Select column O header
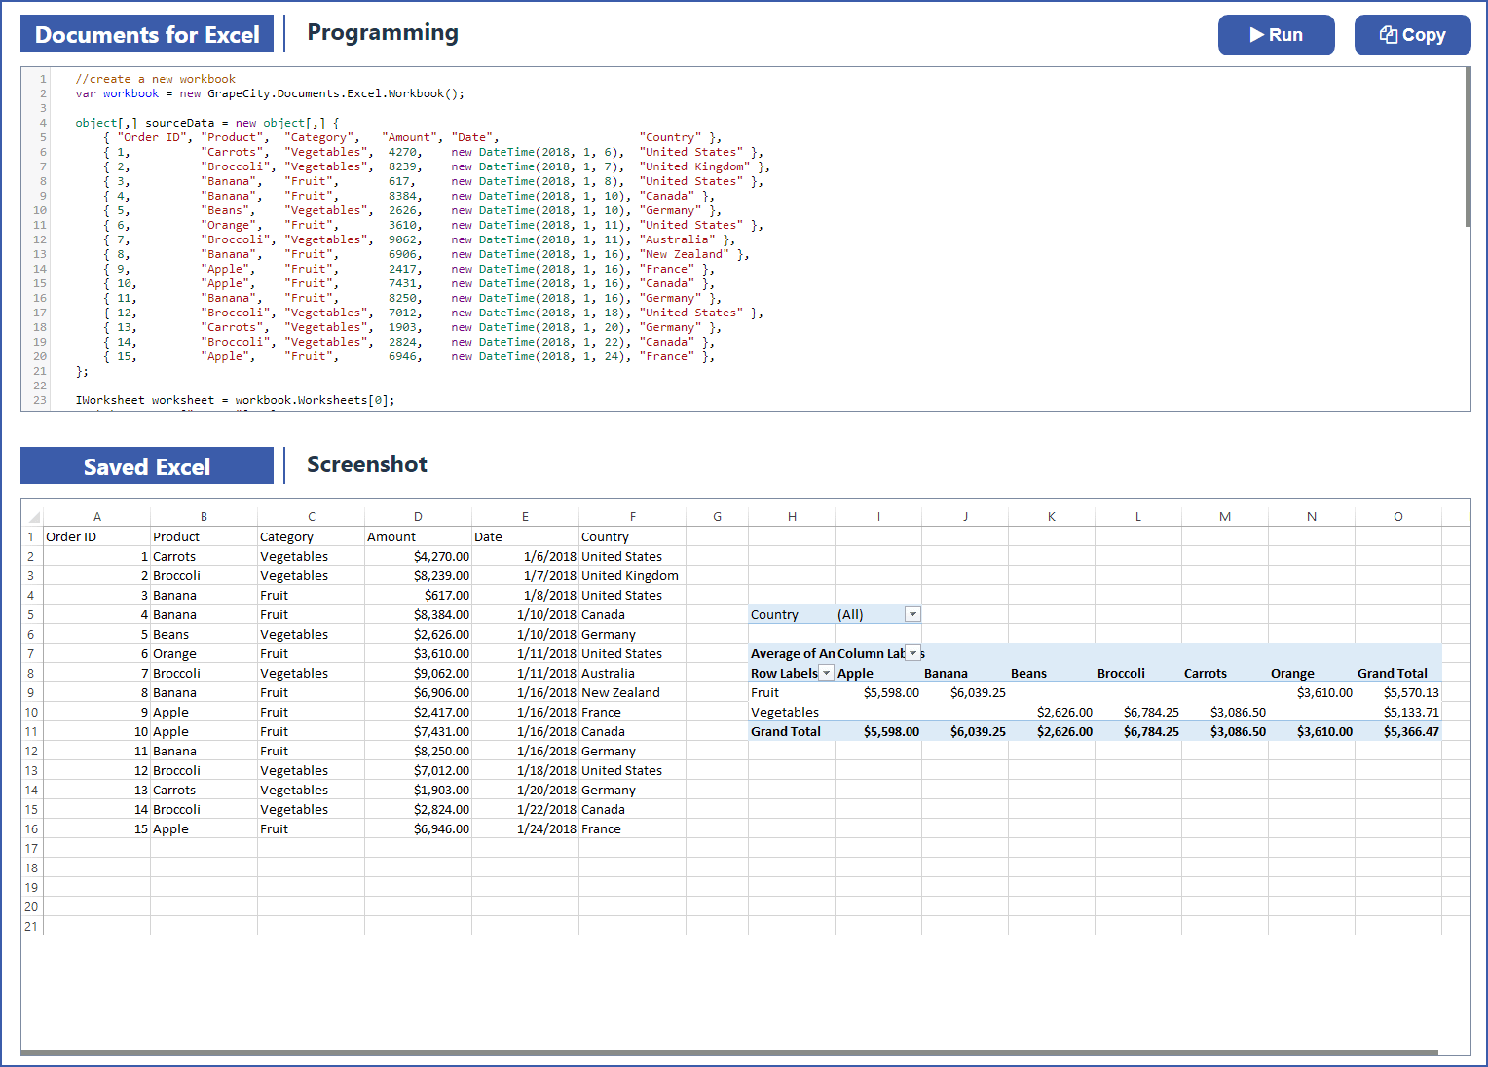Image resolution: width=1488 pixels, height=1067 pixels. [x=1398, y=517]
